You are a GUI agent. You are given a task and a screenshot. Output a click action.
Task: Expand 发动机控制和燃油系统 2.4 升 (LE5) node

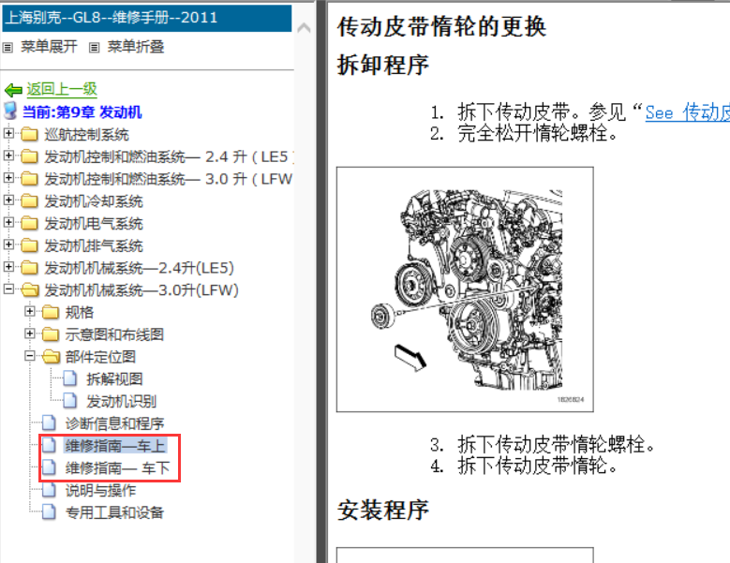point(8,156)
